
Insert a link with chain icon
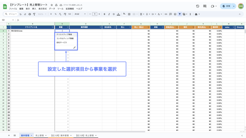(166, 14)
